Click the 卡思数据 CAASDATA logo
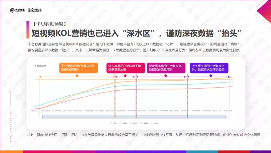 [x=35, y=10]
